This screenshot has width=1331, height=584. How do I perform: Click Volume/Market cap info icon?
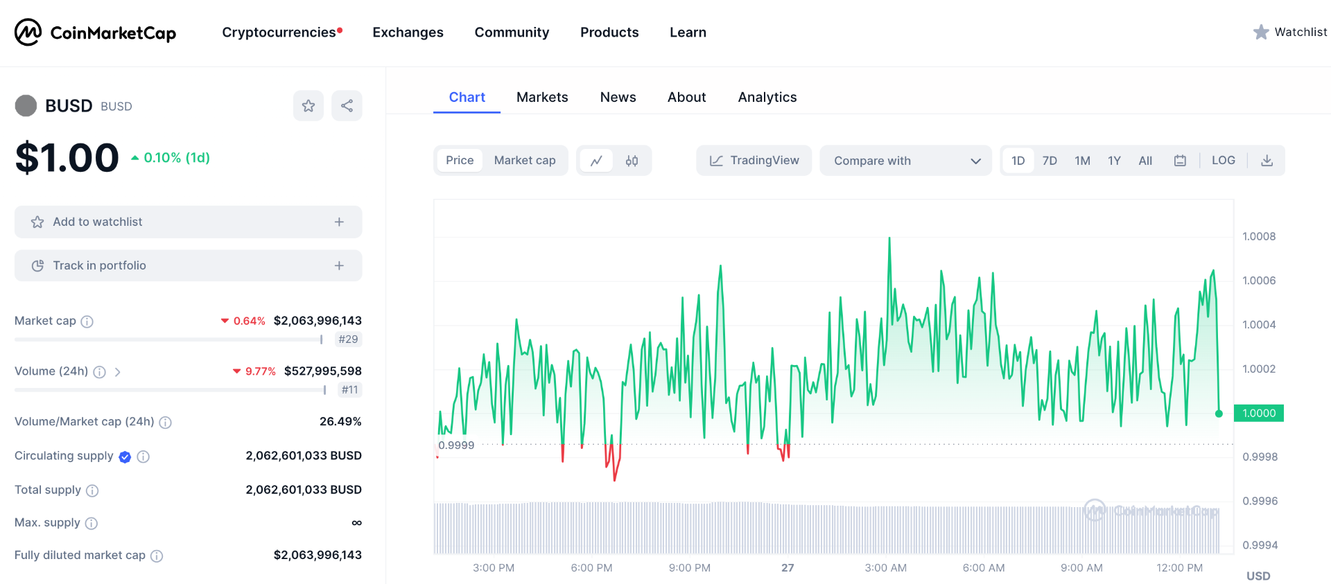(x=165, y=423)
